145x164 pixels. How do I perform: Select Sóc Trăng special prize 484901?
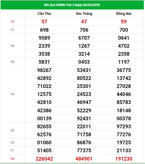tap(84, 159)
